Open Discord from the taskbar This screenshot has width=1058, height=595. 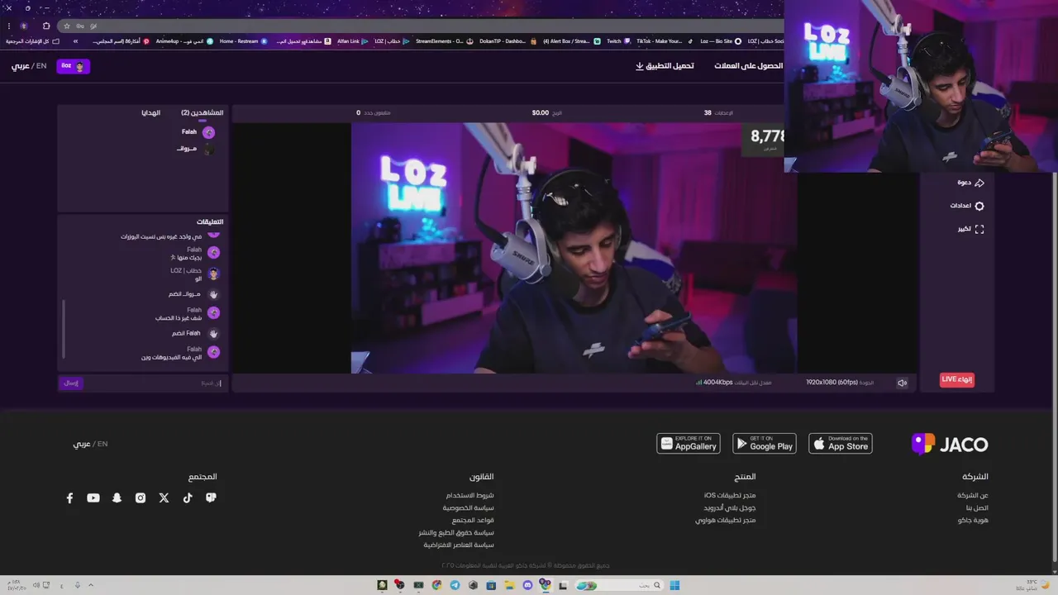pyautogui.click(x=527, y=585)
